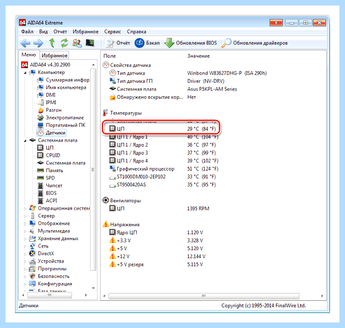Select the Память memory item
Viewport: 345px width, 328px height.
50,171
